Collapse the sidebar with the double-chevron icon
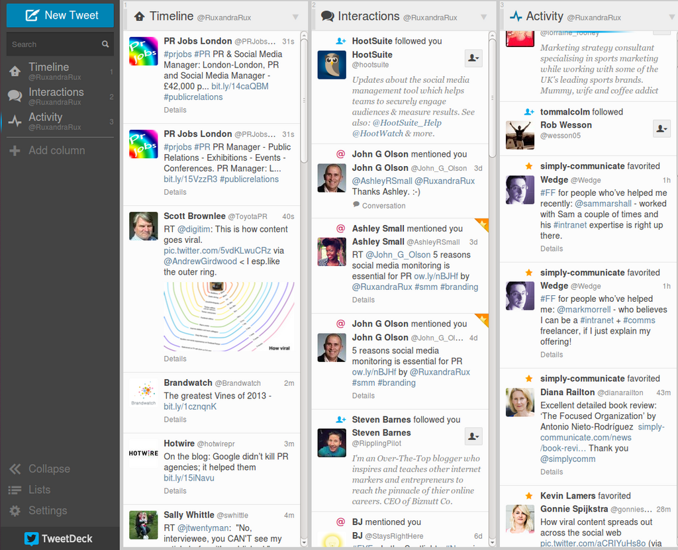This screenshot has height=550, width=678. pyautogui.click(x=15, y=469)
